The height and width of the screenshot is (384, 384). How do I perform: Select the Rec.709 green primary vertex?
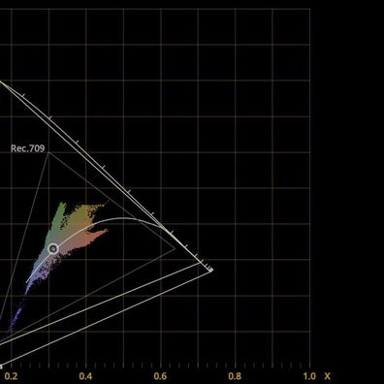pos(48,152)
